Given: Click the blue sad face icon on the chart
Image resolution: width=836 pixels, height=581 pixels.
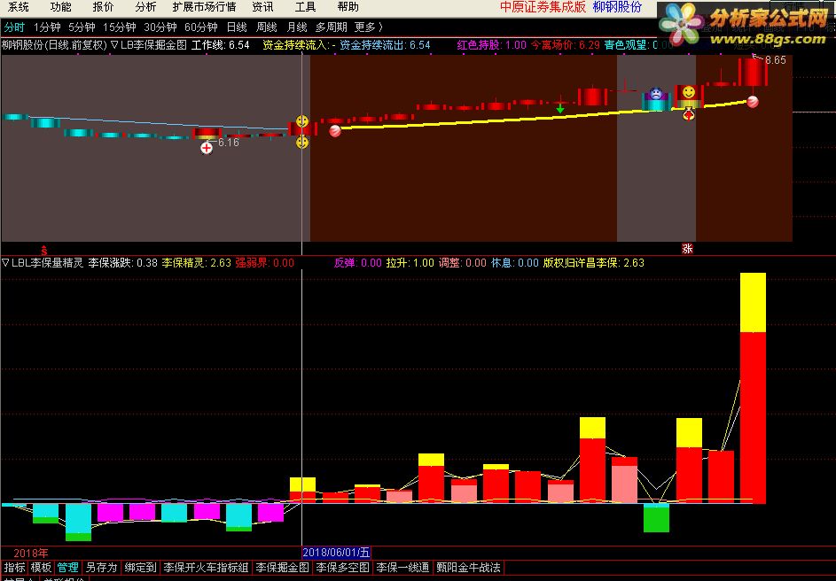Looking at the screenshot, I should 656,94.
